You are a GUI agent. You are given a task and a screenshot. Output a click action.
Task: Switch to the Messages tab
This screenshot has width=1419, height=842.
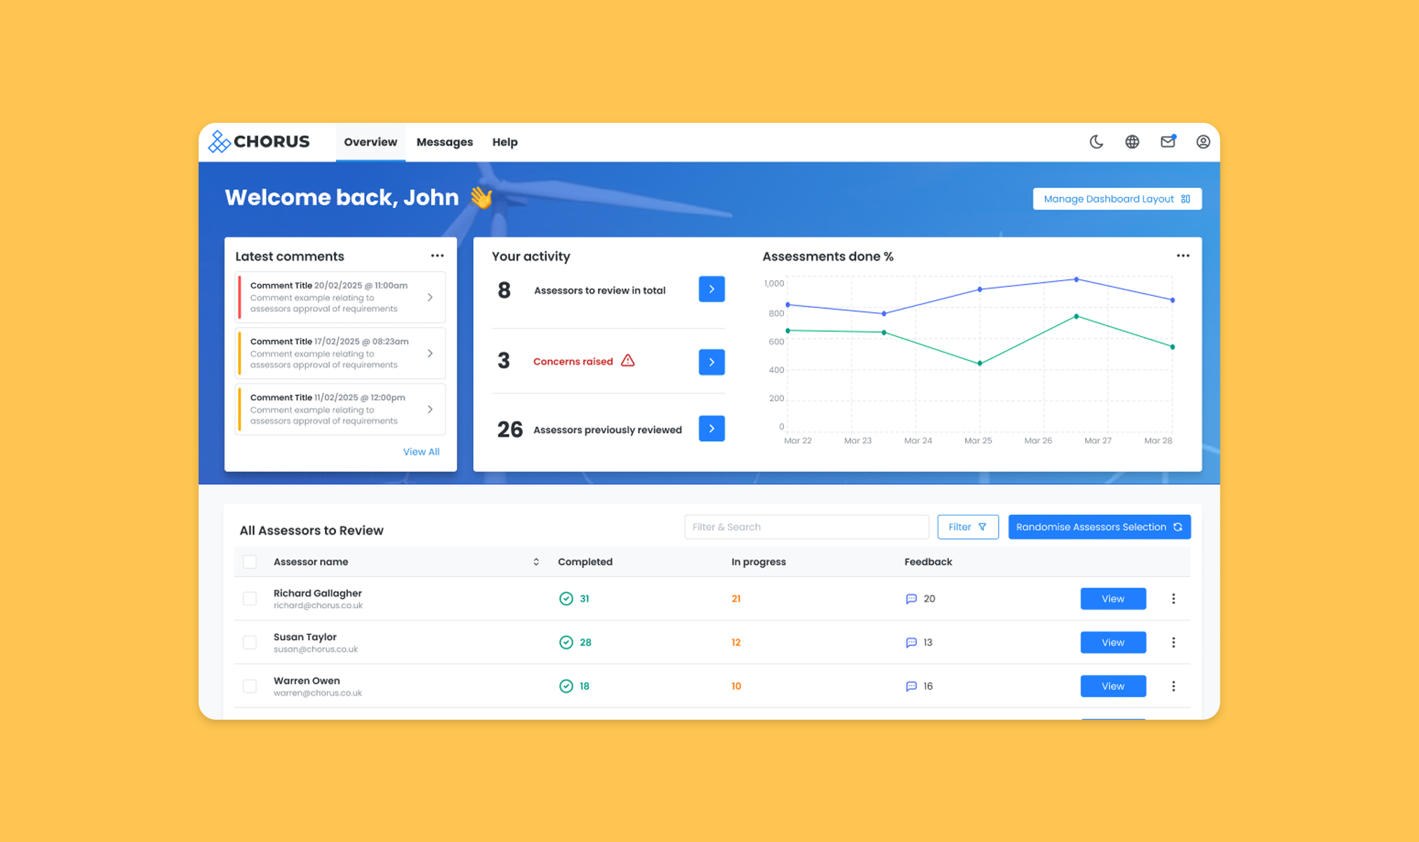[x=444, y=142]
